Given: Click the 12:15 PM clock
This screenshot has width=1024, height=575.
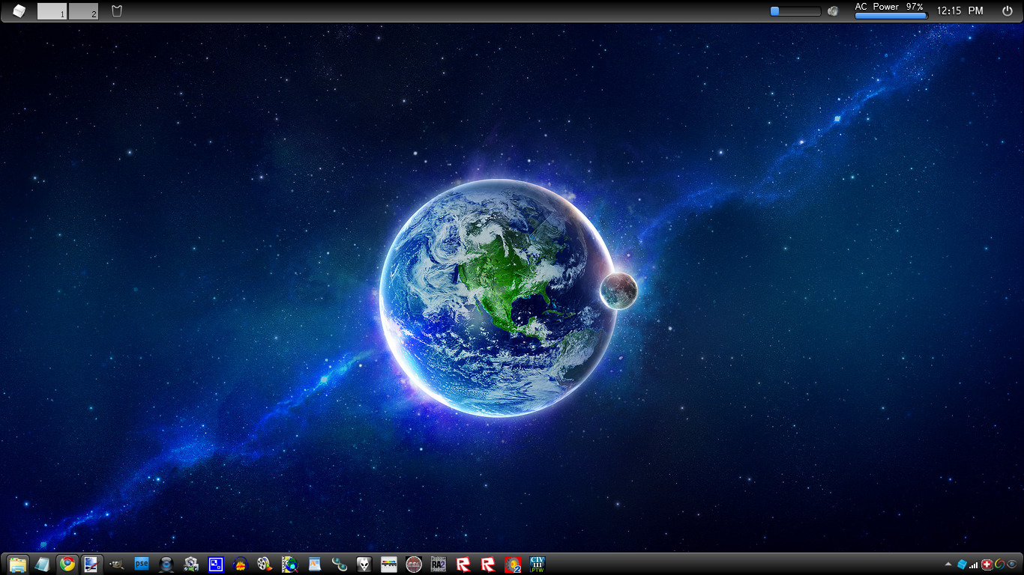Looking at the screenshot, I should tap(960, 10).
